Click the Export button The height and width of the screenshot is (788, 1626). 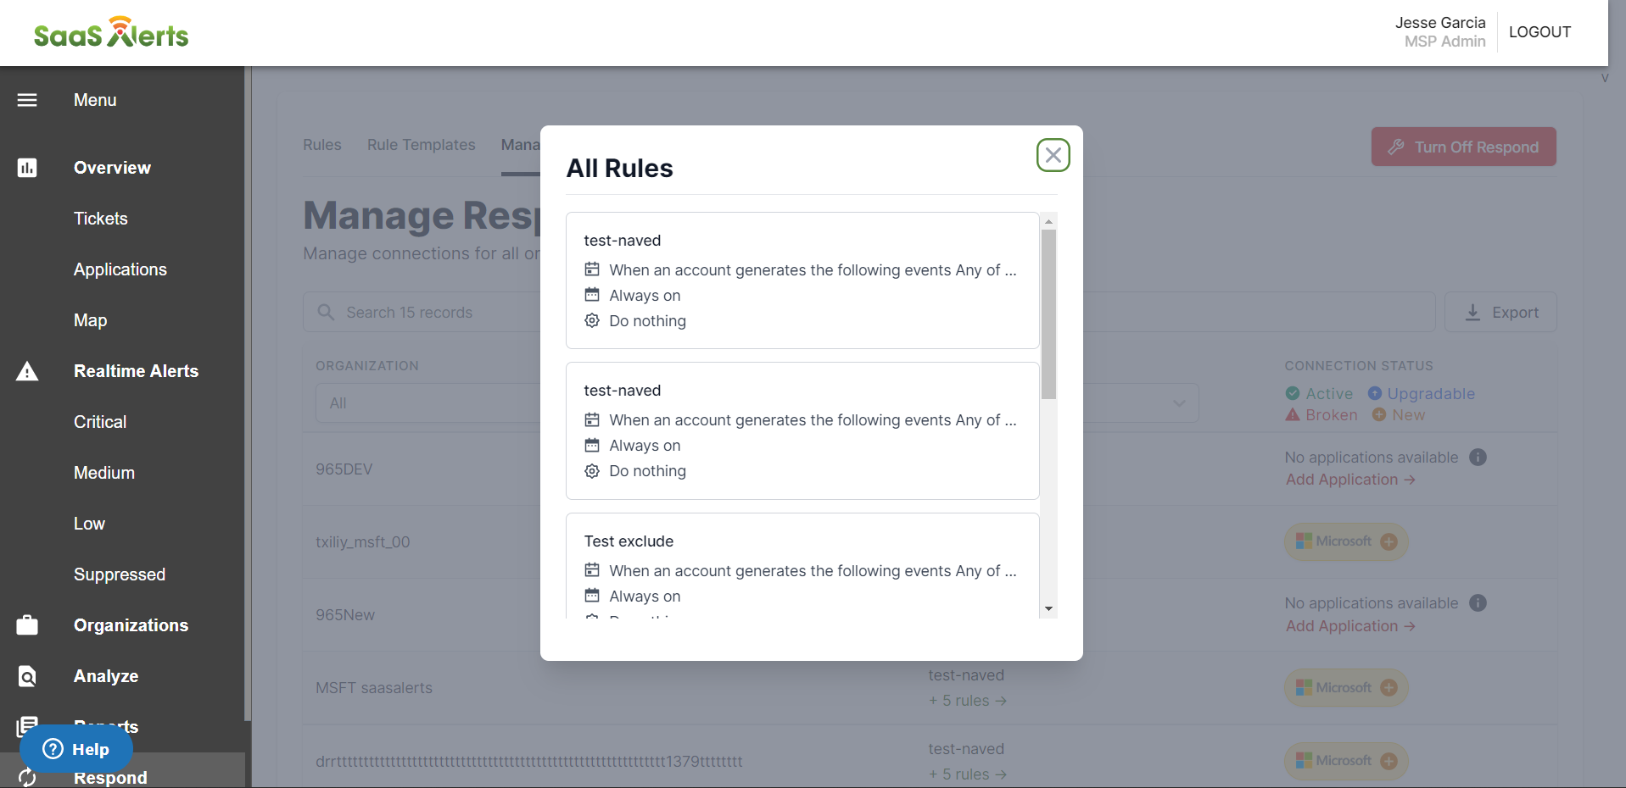coord(1500,312)
